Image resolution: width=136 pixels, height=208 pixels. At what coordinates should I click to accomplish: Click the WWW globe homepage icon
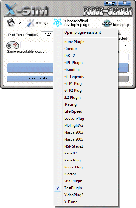pos(107,23)
